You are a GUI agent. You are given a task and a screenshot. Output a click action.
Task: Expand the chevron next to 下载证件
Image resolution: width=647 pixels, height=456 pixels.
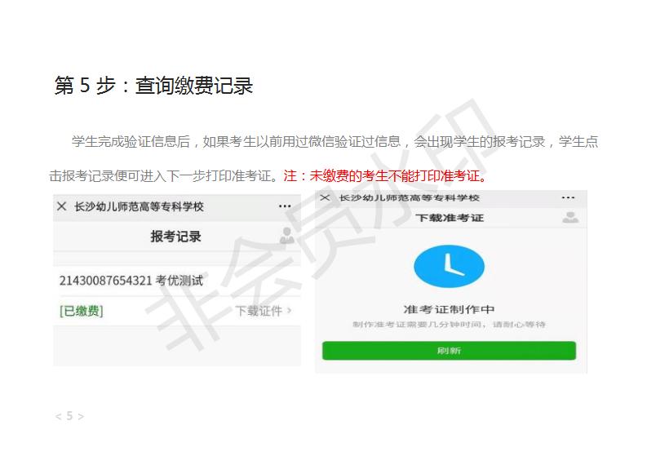[290, 310]
